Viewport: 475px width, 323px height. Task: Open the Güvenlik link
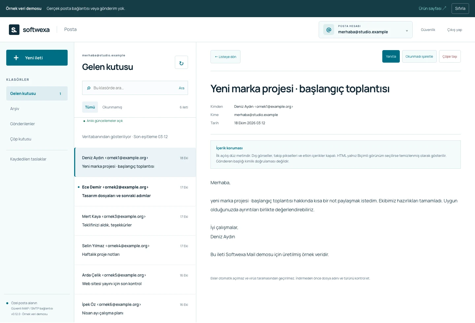(x=428, y=30)
